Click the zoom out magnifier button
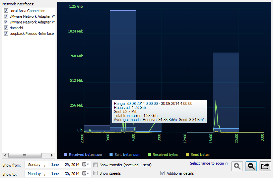Screen dimensions: 273x178 pyautogui.click(x=251, y=166)
